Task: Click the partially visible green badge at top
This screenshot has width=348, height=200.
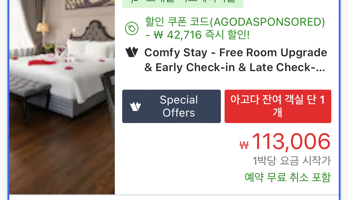Action: (183, 3)
